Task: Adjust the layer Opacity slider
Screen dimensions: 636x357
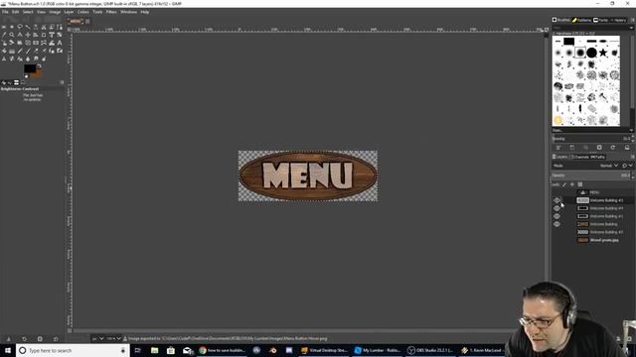Action: [591, 176]
